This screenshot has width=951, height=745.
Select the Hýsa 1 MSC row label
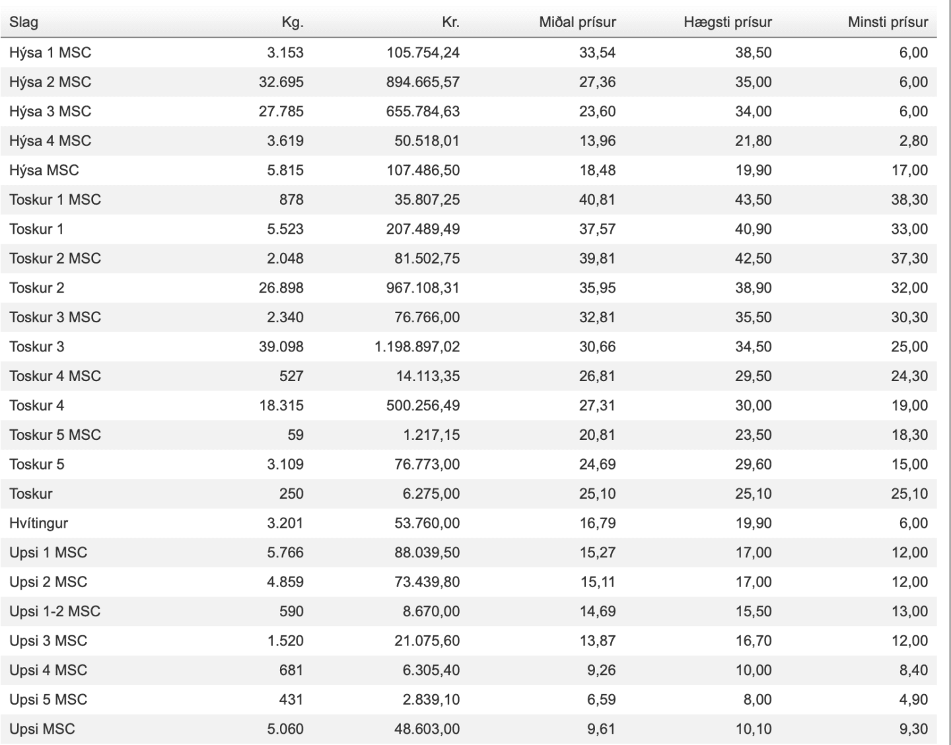pyautogui.click(x=50, y=53)
